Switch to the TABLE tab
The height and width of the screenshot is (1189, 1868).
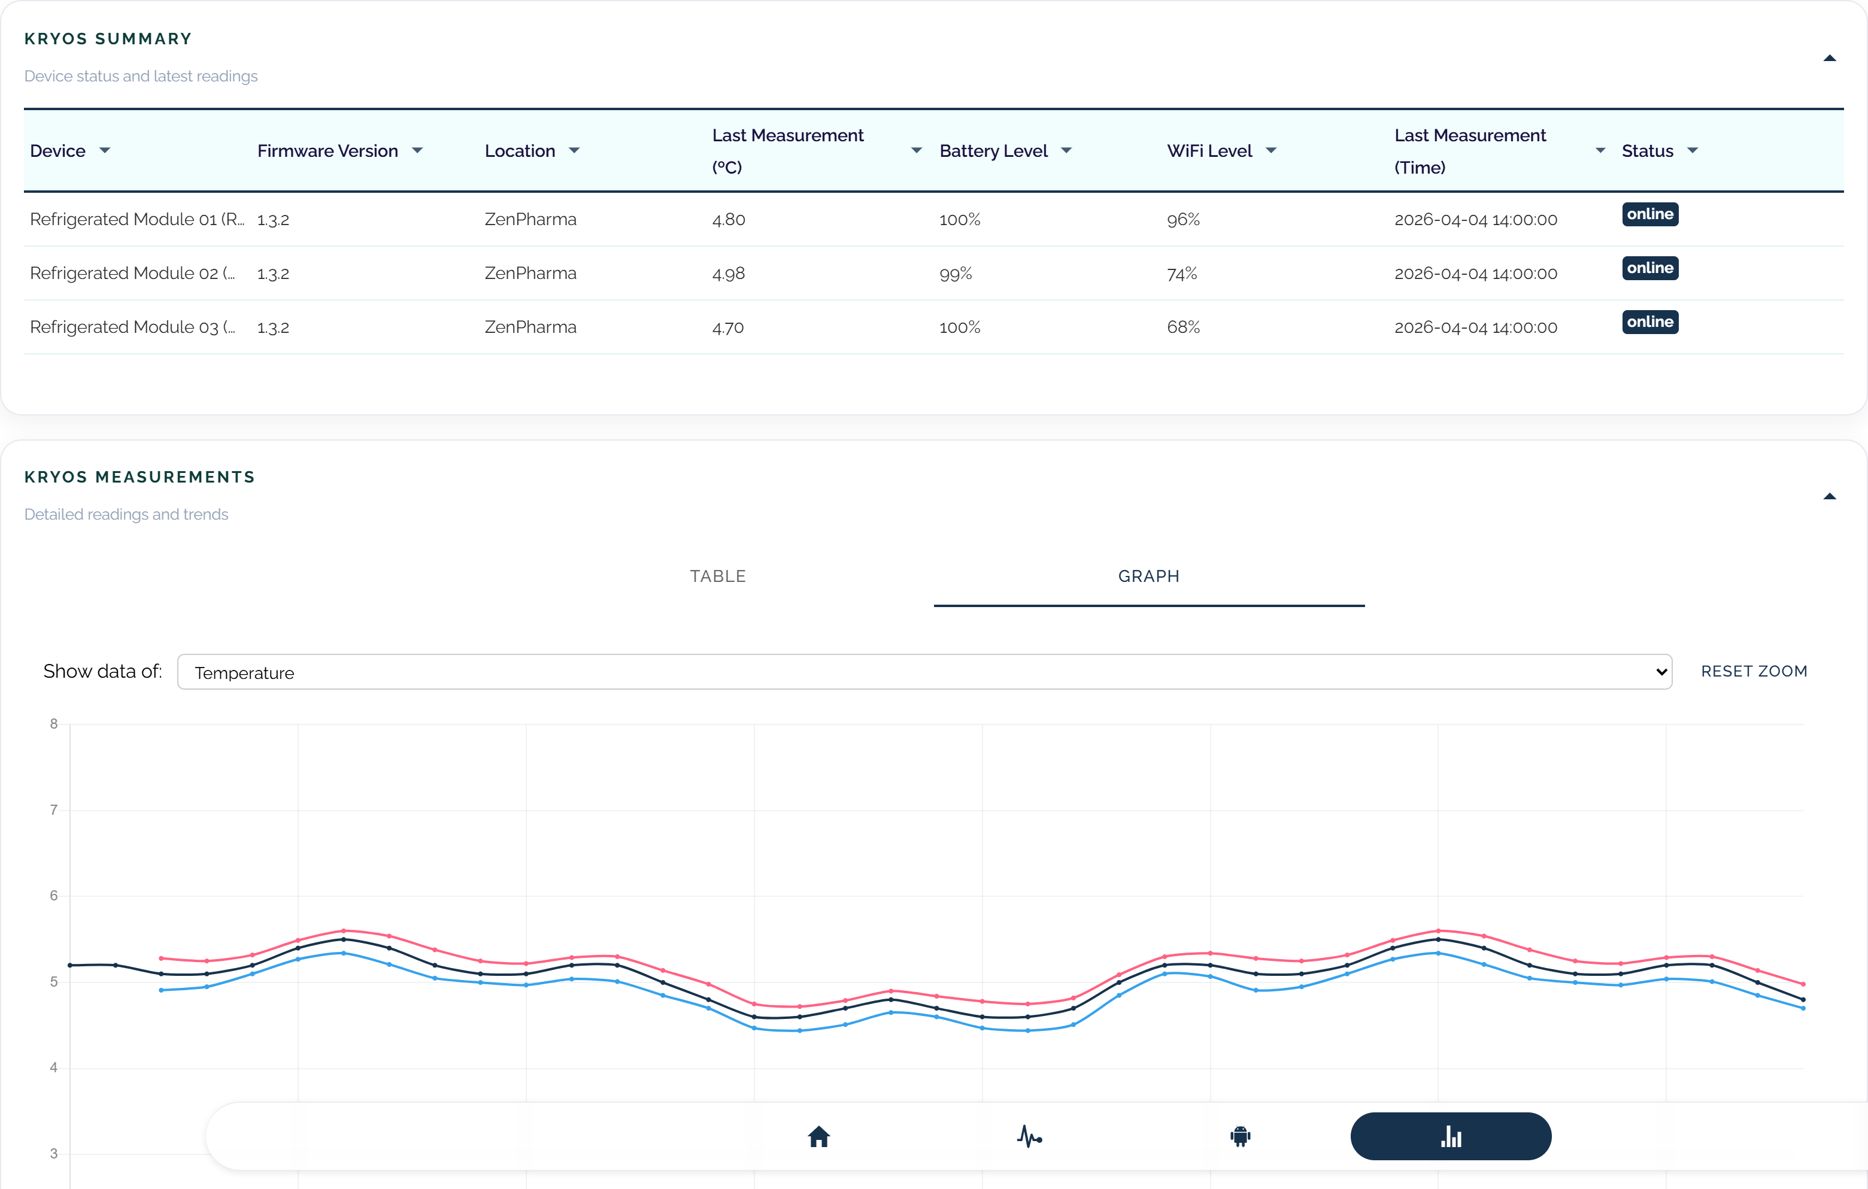(x=718, y=575)
